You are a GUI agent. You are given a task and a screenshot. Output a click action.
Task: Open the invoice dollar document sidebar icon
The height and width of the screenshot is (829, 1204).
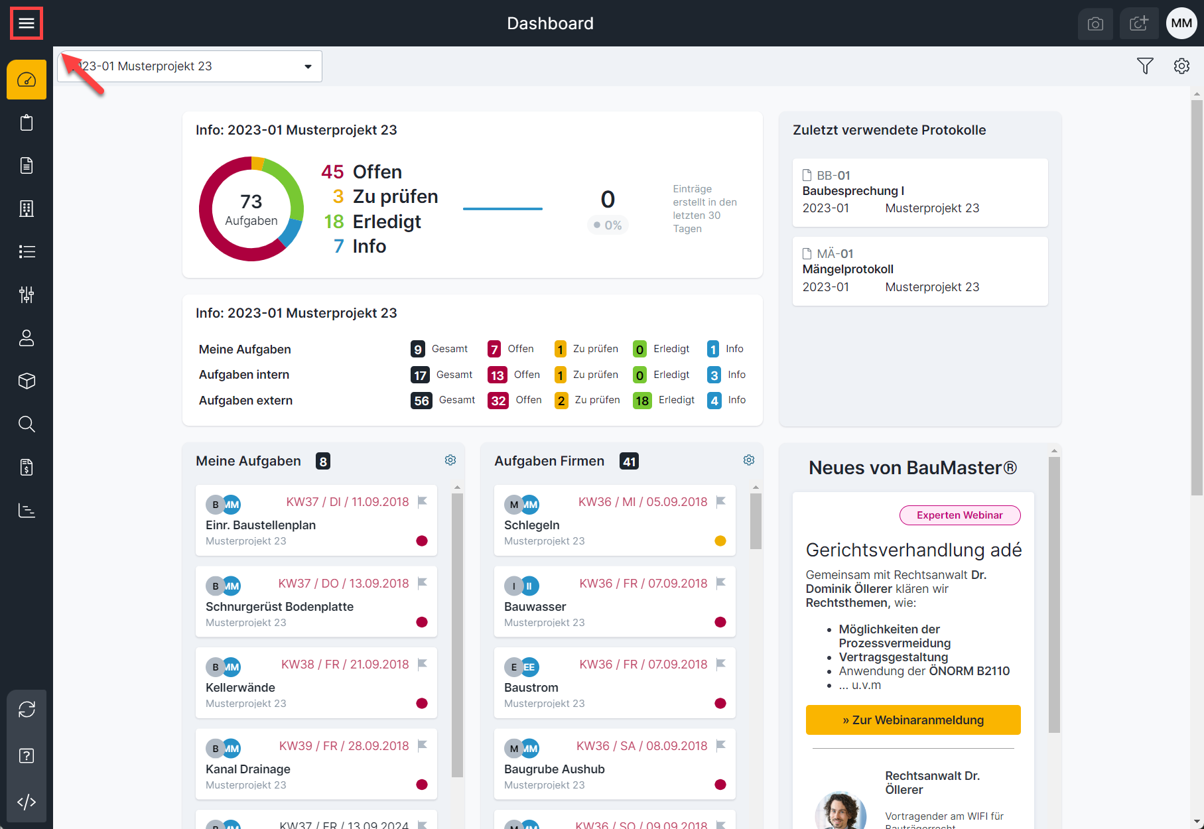point(27,468)
